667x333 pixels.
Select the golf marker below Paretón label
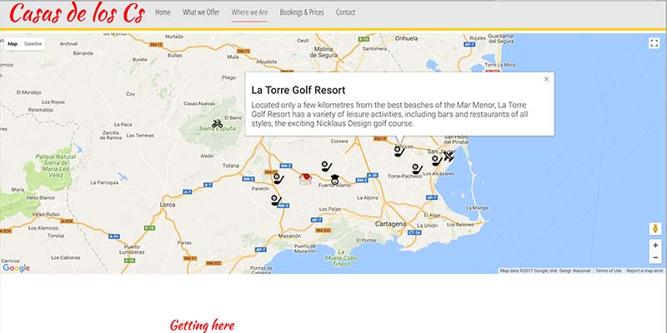click(x=277, y=200)
